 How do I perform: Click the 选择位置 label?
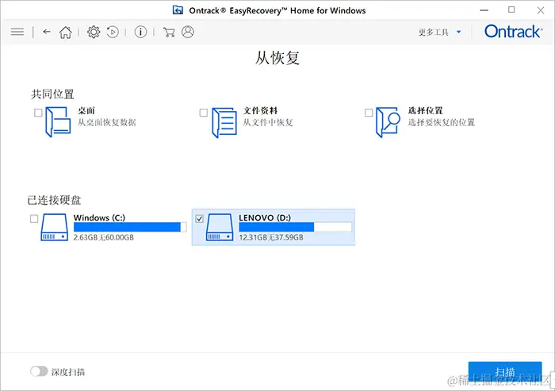pos(426,110)
